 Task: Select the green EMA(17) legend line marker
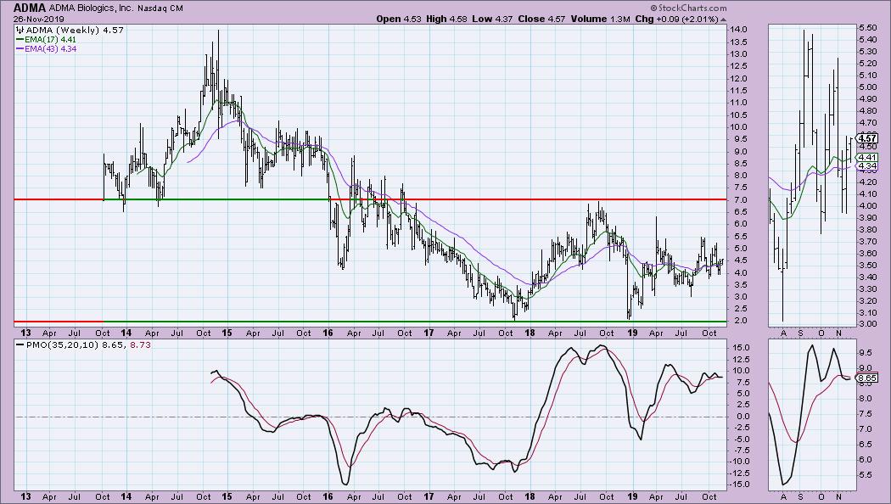(x=20, y=40)
